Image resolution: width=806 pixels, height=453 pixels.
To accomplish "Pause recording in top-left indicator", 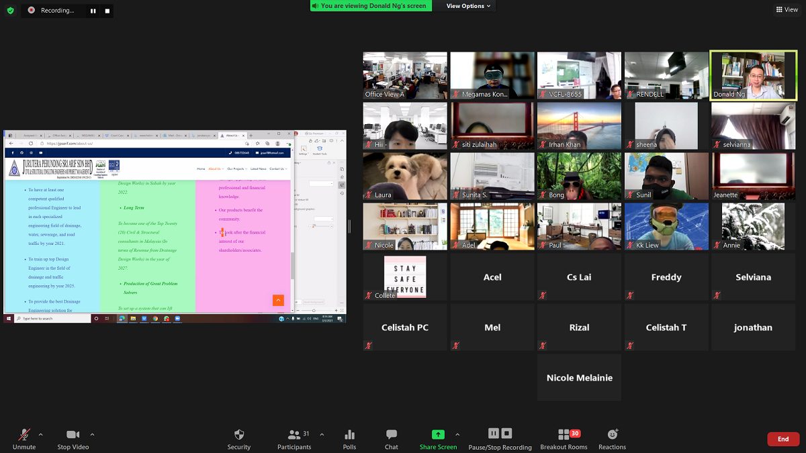I will tap(93, 11).
